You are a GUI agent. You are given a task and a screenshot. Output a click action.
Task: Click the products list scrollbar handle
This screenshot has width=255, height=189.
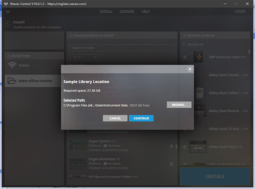coord(176,147)
